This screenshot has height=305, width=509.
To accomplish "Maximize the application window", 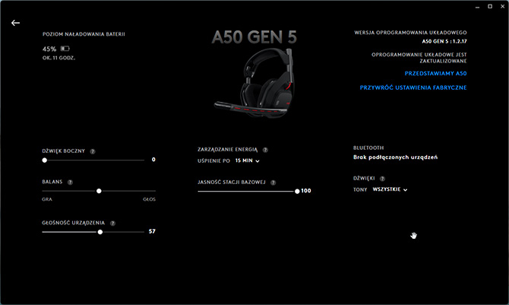I will [x=490, y=6].
